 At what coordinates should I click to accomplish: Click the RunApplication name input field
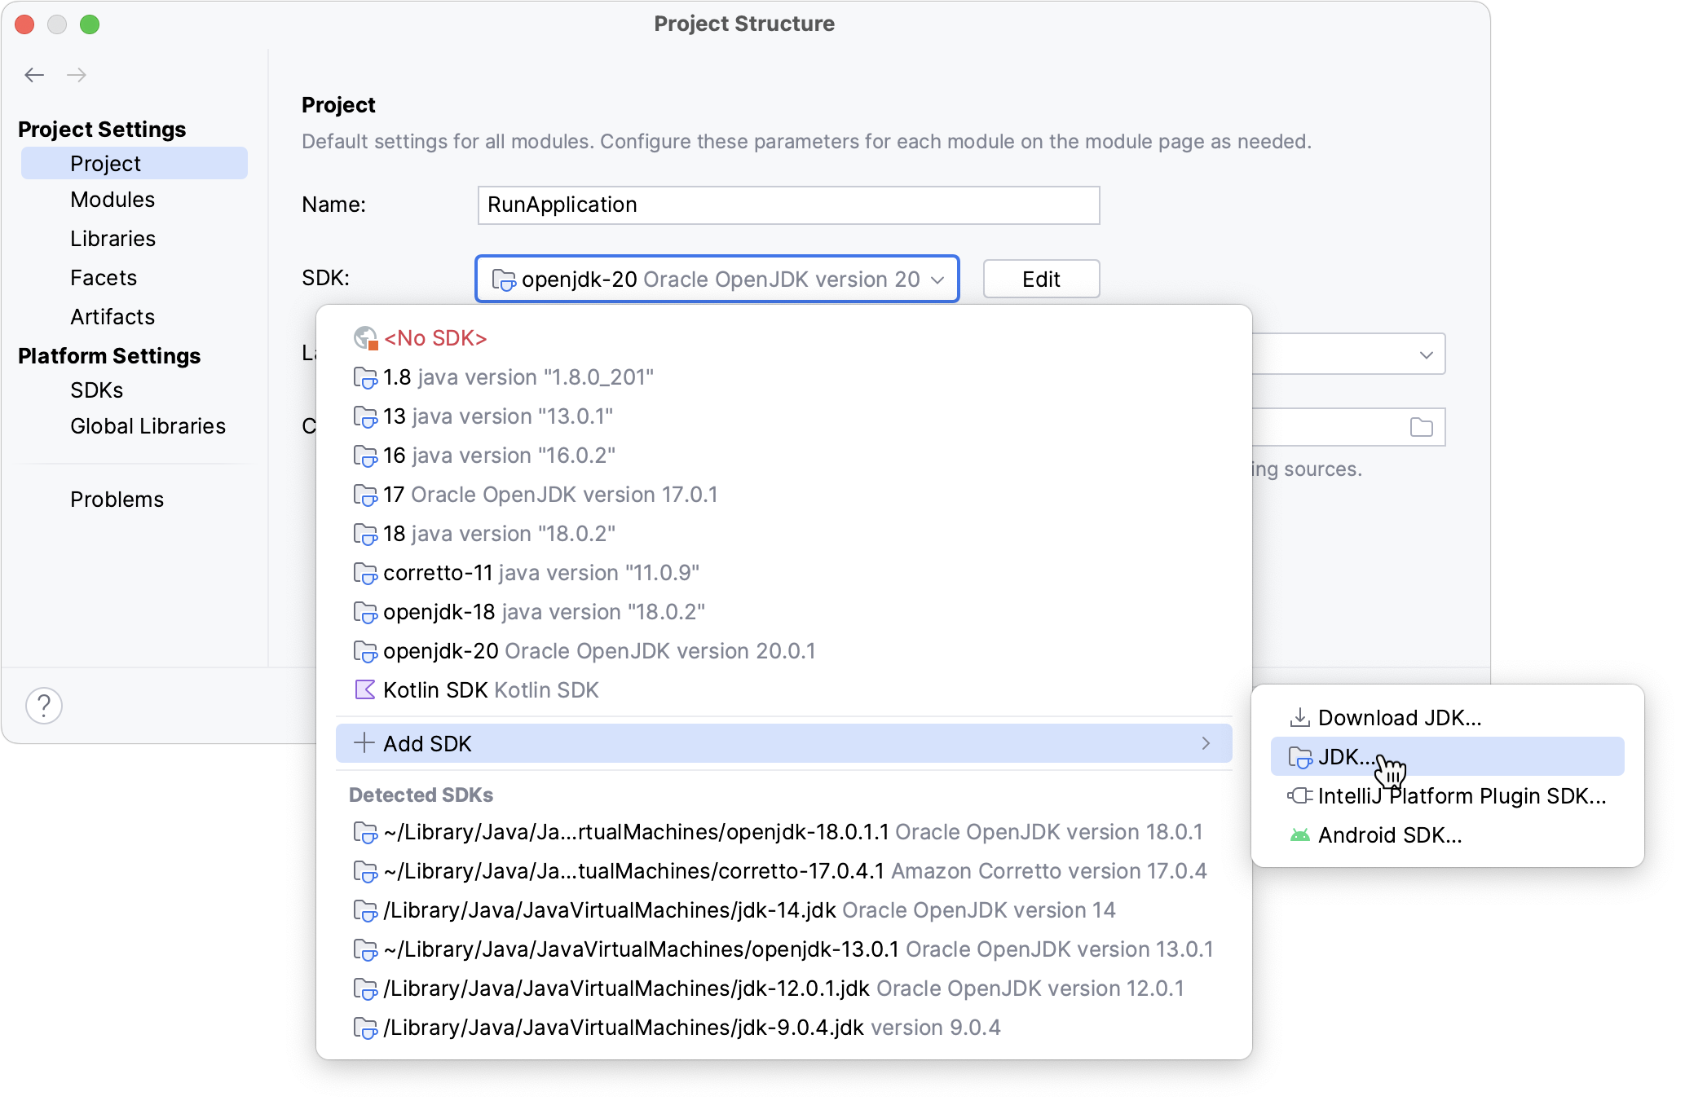789,204
